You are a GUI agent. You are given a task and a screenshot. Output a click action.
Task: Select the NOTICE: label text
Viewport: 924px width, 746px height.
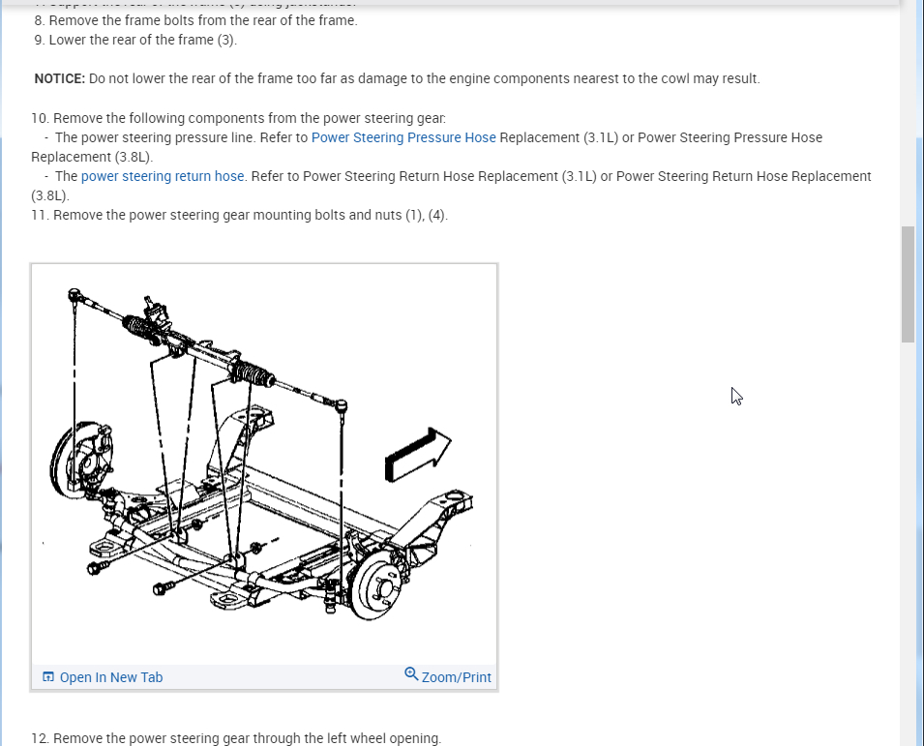point(60,78)
